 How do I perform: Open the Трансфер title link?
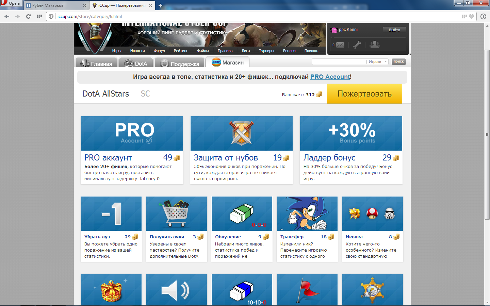pos(292,237)
